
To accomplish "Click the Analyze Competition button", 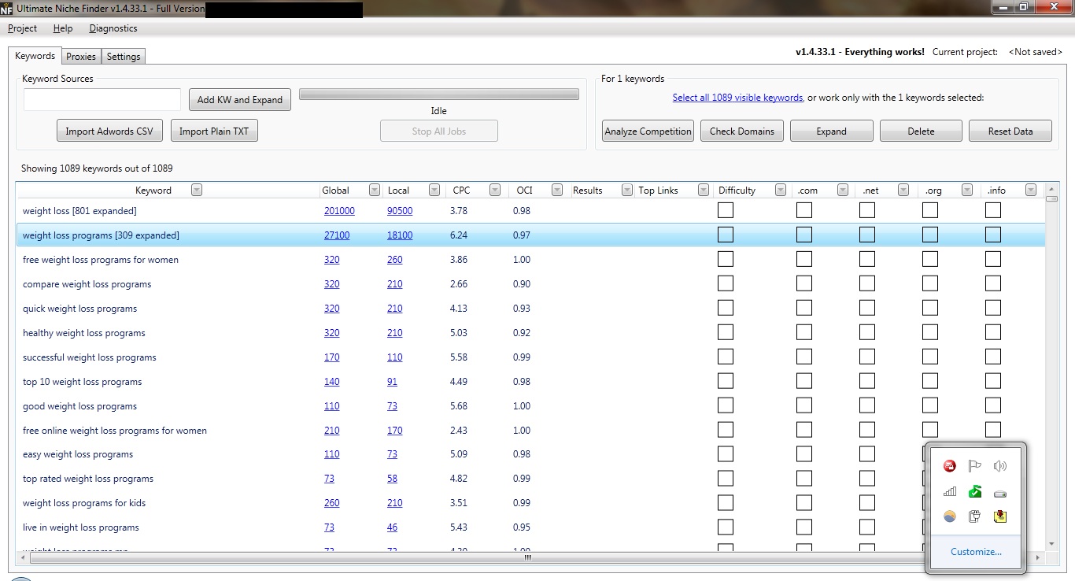I will point(648,131).
